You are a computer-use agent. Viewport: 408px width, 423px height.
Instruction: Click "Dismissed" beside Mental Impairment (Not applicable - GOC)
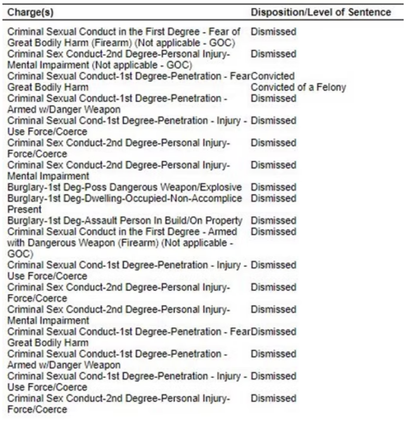point(273,54)
